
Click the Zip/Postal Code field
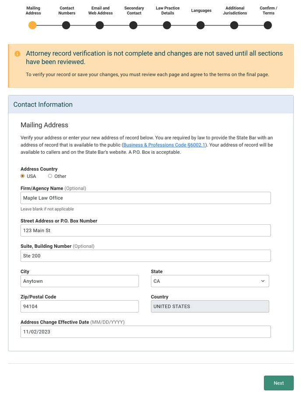80,306
